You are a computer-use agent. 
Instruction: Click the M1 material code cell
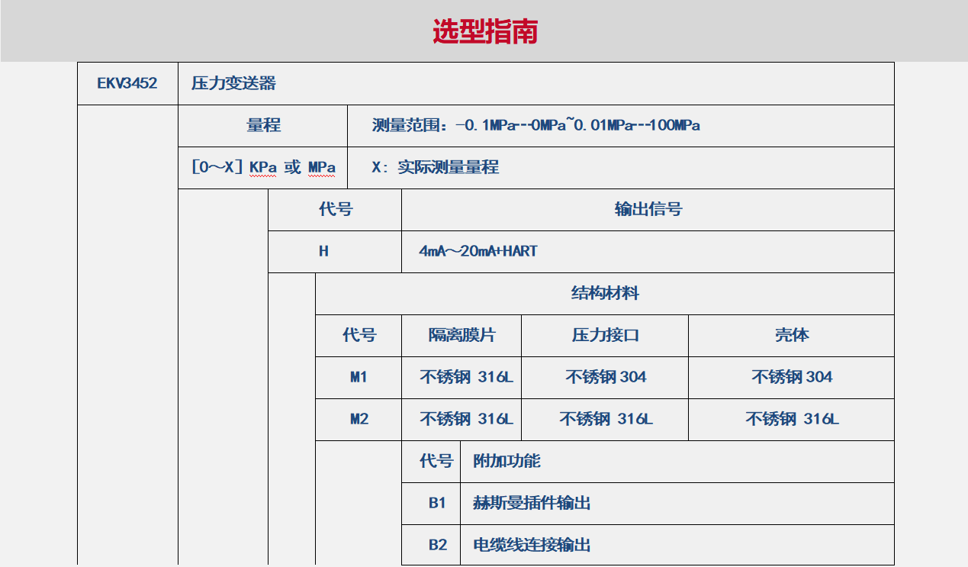359,378
